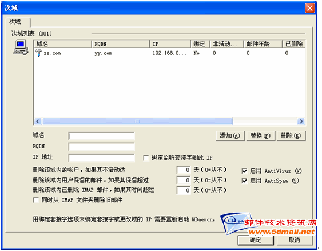Toggle the 启用 AntiSpam checkbox
Screen dimensions: 322x251
244,181
